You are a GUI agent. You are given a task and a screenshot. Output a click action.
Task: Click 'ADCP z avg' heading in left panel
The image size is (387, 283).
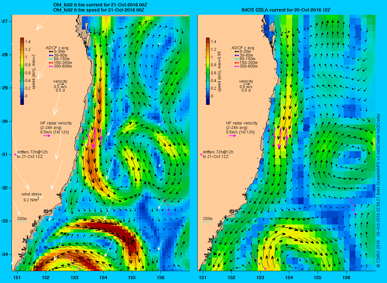tap(57, 48)
